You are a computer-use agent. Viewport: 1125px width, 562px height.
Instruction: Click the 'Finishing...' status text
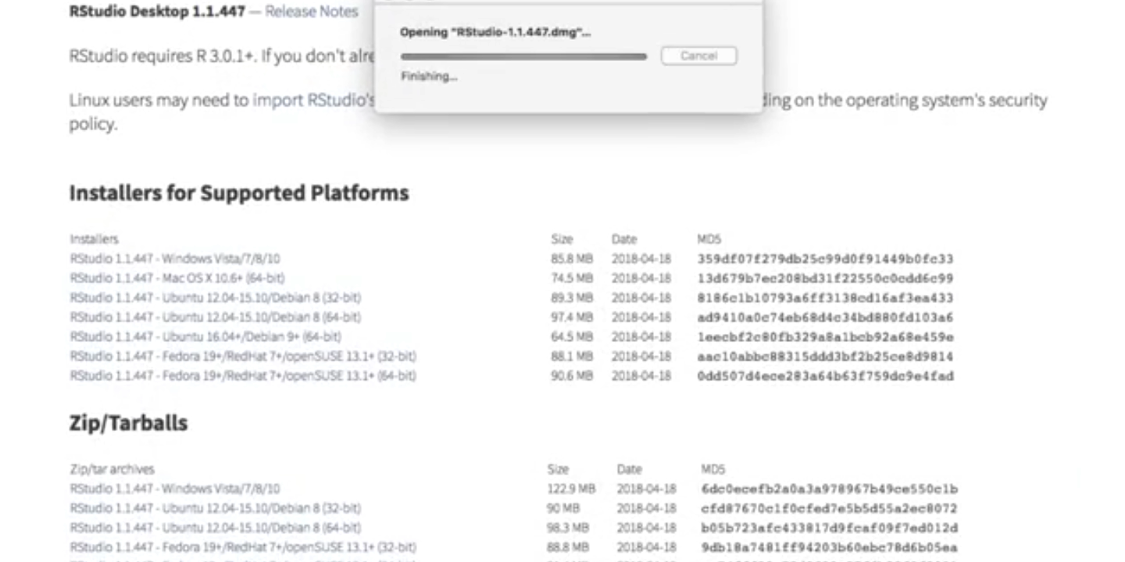pos(429,76)
